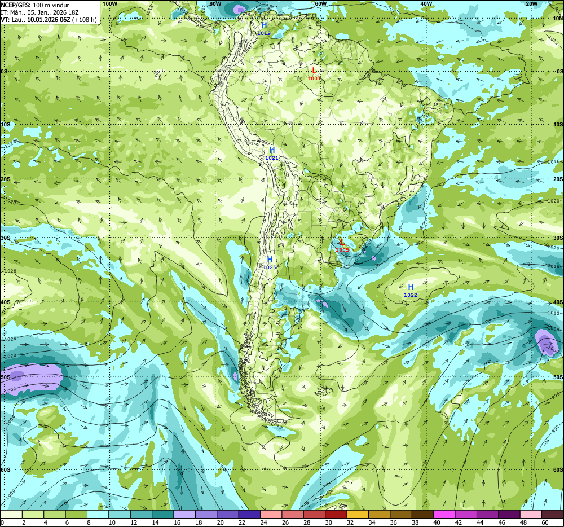
Task: Click the legend value label '22'
Action: click(x=242, y=522)
